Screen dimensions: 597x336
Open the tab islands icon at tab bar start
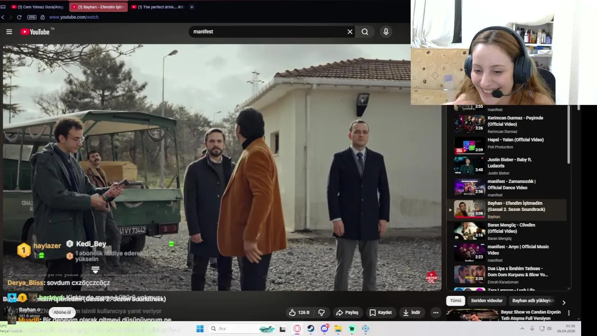coord(3,7)
